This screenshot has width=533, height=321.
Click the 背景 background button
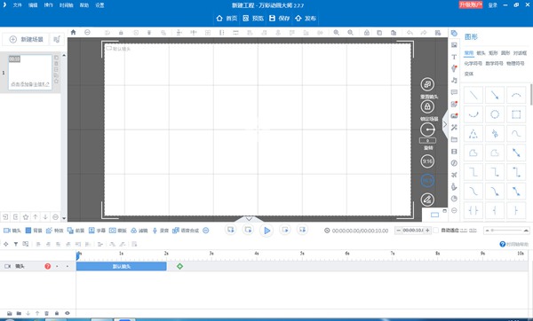[34, 231]
